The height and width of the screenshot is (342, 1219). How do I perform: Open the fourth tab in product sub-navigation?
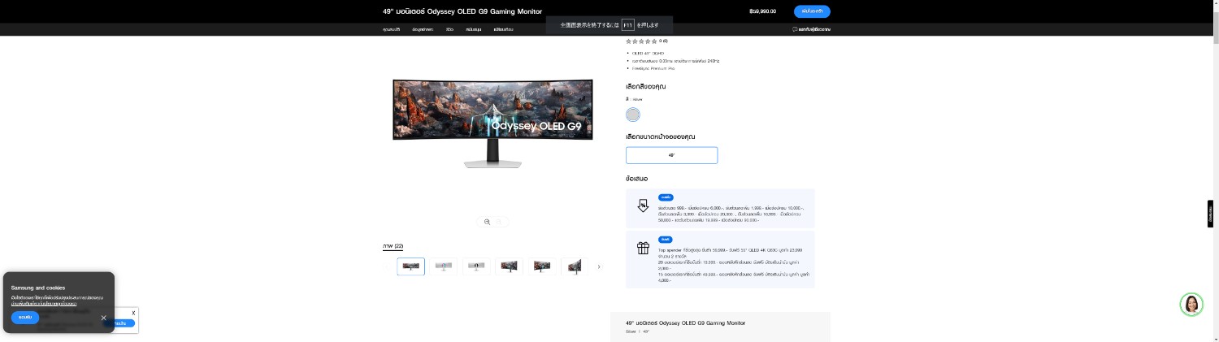[474, 29]
